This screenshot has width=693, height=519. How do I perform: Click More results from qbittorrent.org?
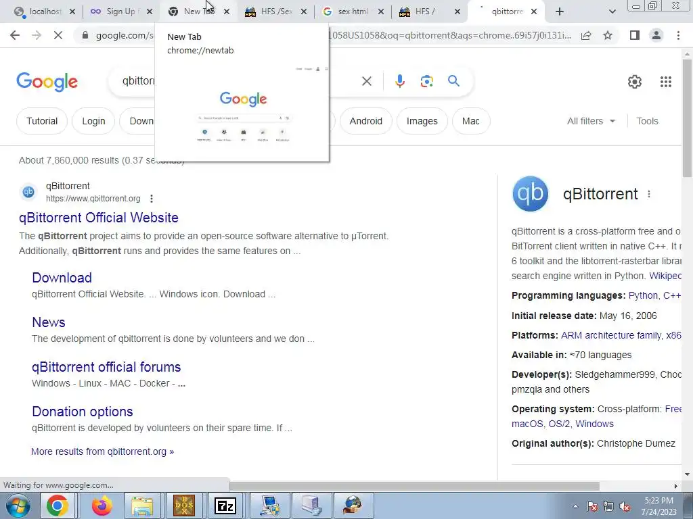[x=103, y=451]
